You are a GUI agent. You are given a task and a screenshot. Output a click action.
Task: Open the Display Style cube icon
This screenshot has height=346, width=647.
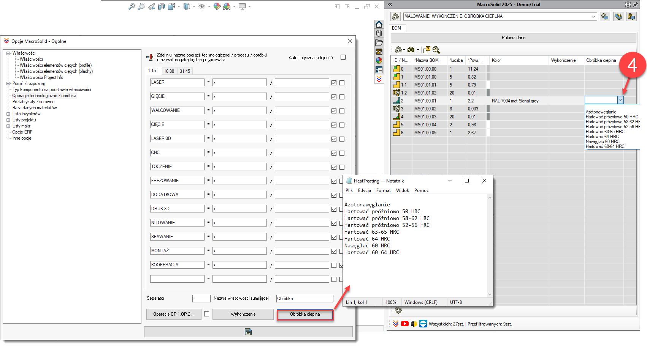pos(187,6)
